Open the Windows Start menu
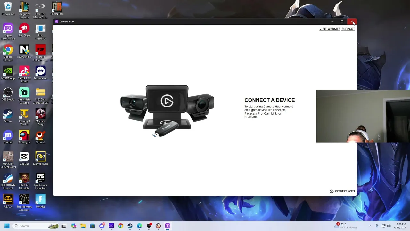Screen dimensions: 410x231 click(7, 226)
